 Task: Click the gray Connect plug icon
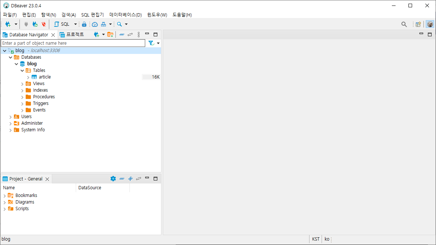[x=26, y=25]
